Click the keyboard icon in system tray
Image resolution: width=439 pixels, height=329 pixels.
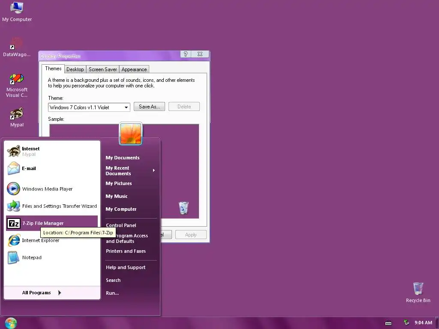click(x=388, y=323)
